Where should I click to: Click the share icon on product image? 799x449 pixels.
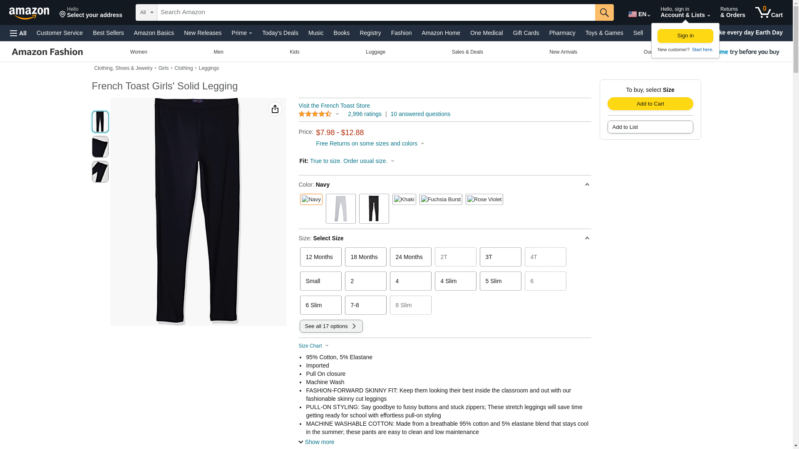point(275,109)
